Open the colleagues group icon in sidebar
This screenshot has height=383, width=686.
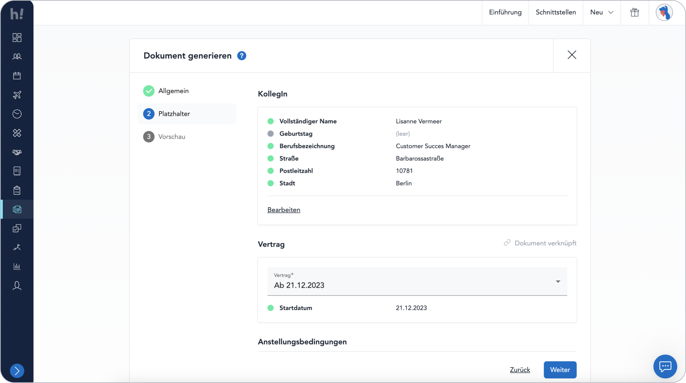click(x=17, y=56)
